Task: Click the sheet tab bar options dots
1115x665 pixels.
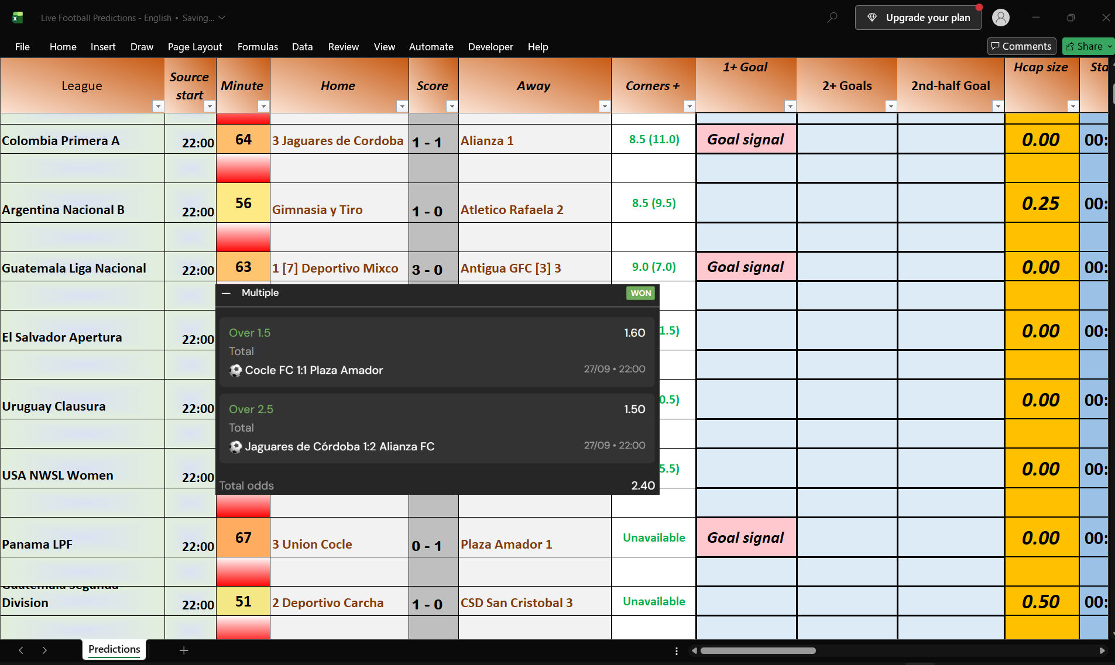Action: tap(677, 651)
